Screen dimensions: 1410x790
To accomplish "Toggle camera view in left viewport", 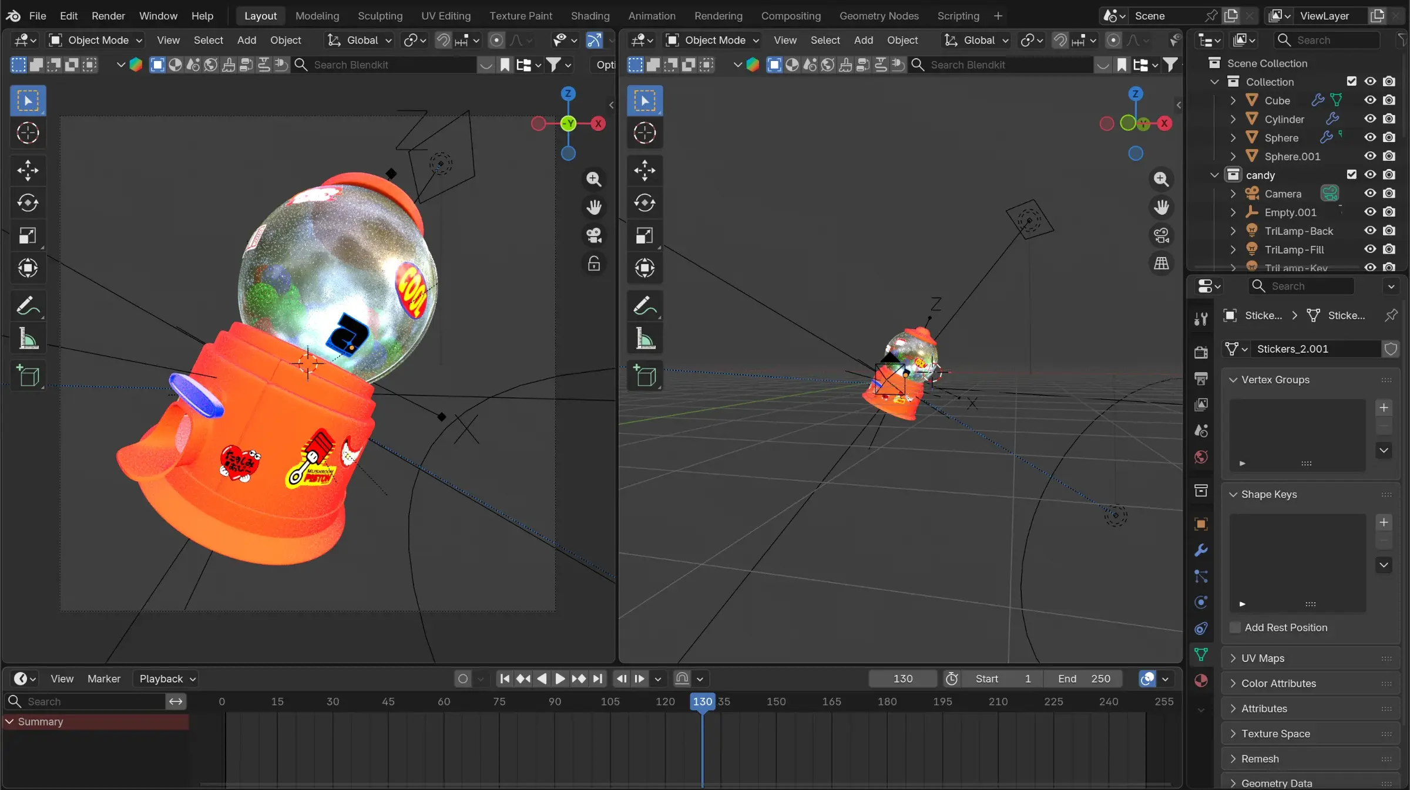I will pyautogui.click(x=594, y=235).
